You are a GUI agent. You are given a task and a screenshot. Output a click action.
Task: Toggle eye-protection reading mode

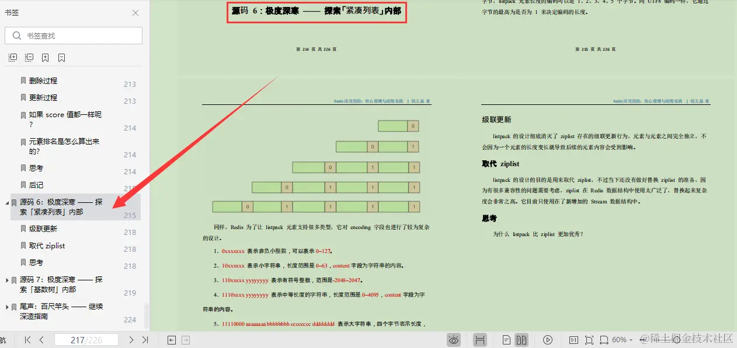coord(454,339)
